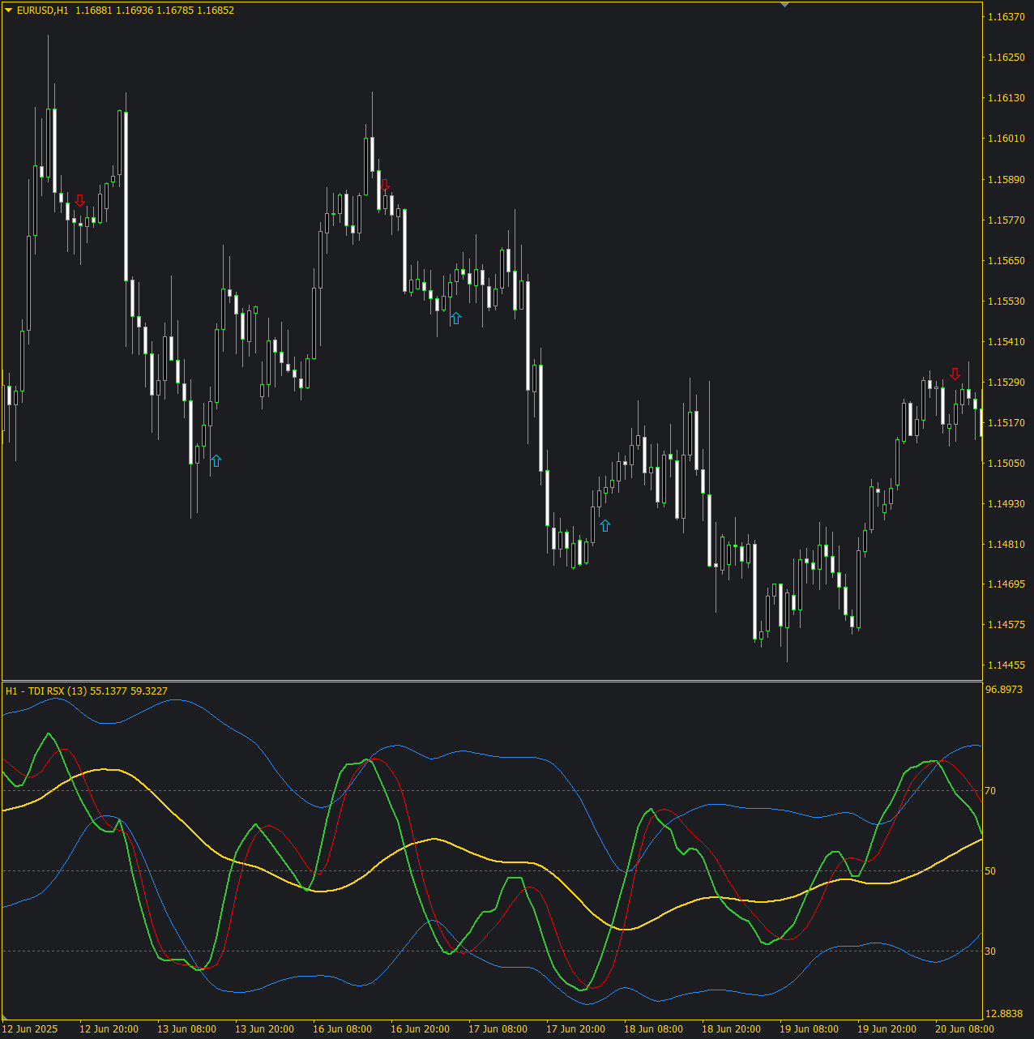Click the 'H1 - TDI RSX (13)' indicator label
This screenshot has width=1034, height=1039.
tap(46, 691)
